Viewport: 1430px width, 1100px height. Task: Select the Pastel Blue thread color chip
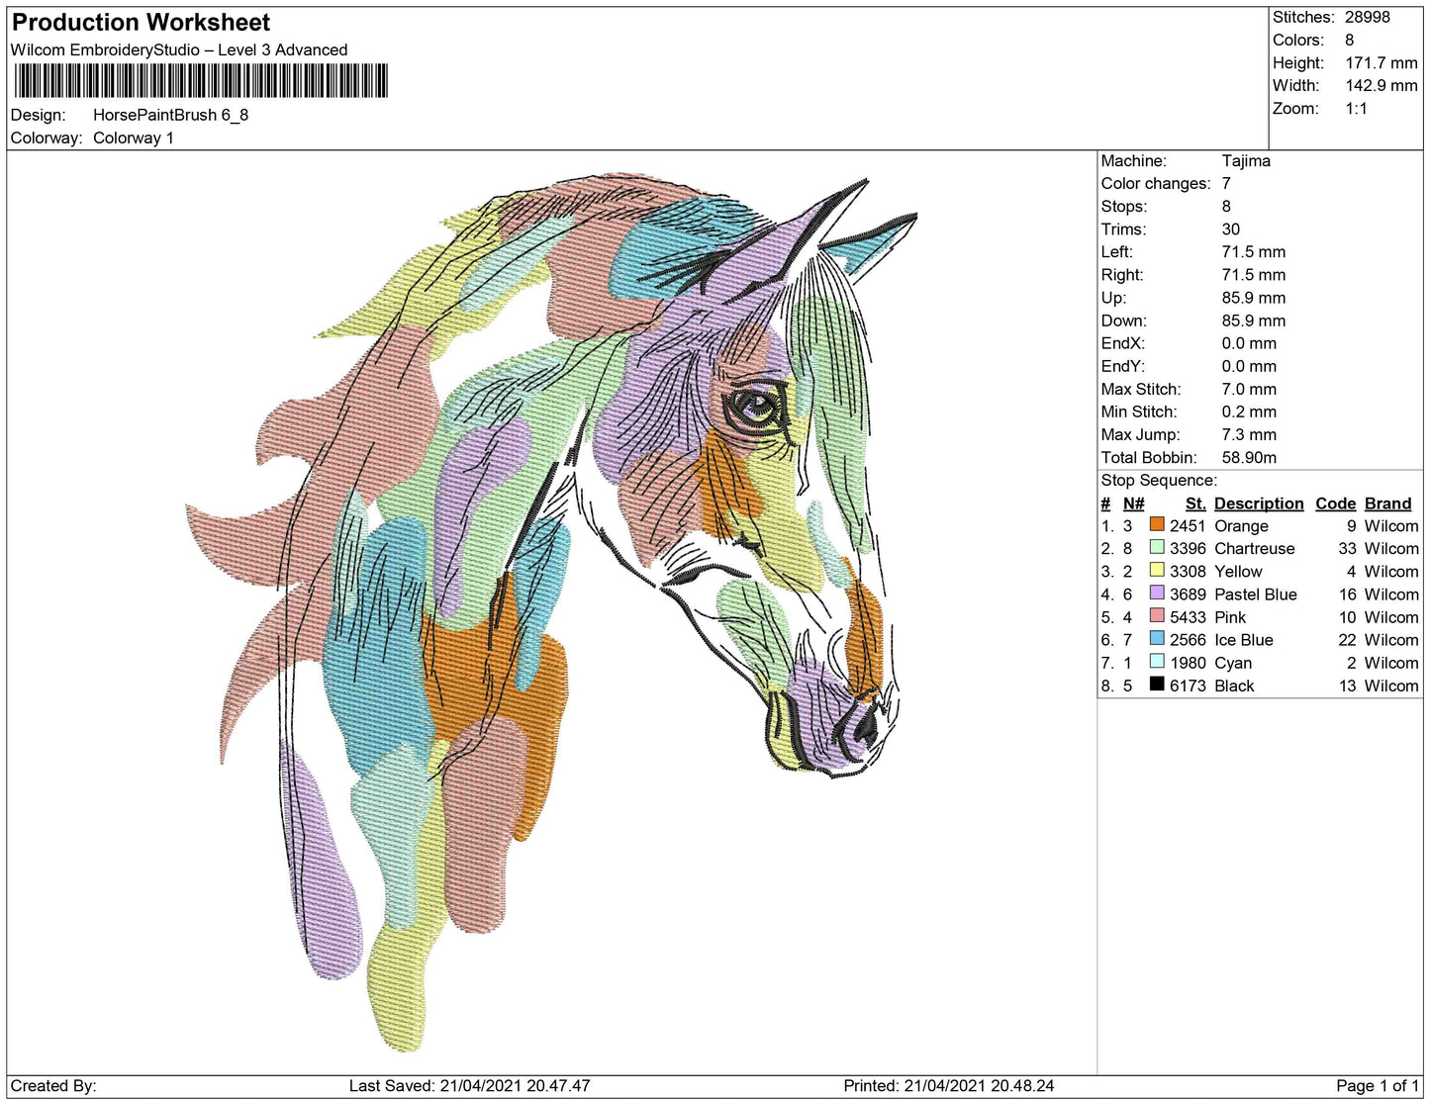(x=1156, y=595)
